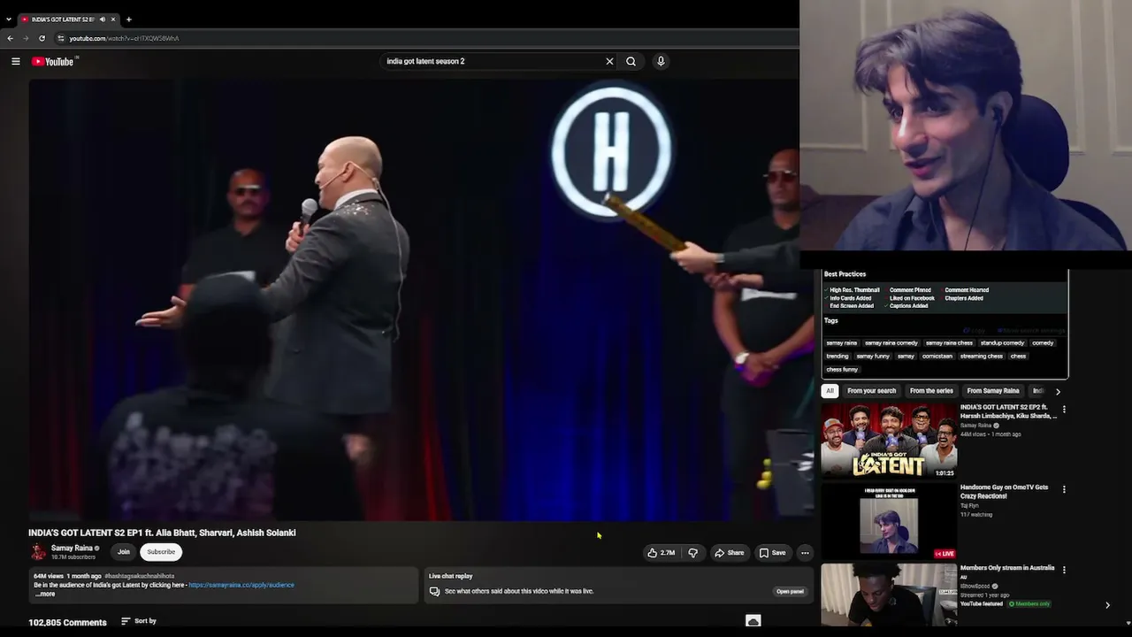Image resolution: width=1132 pixels, height=637 pixels.
Task: Expand description with '...more'
Action: click(45, 594)
